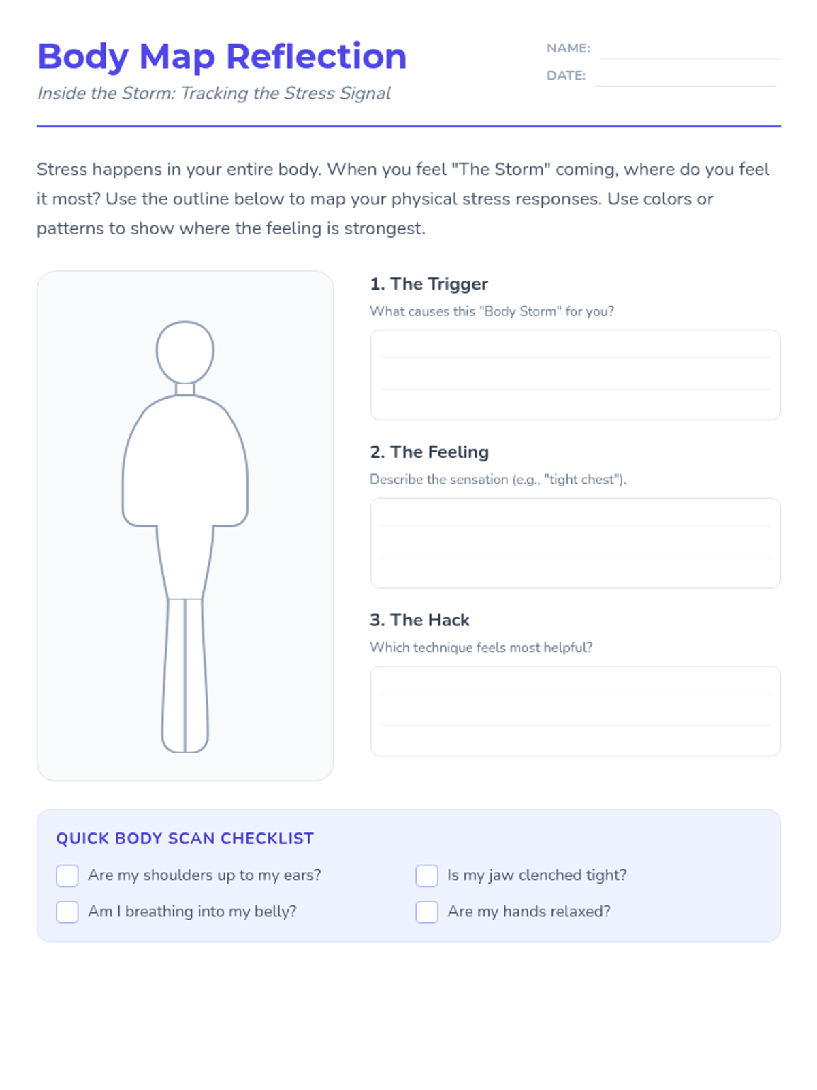Click the '1. The Trigger' heading
817x1090 pixels.
pos(429,284)
